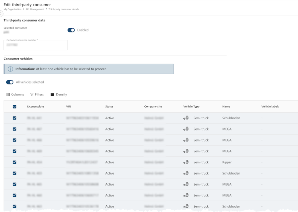
Task: Sort by the Vehicle Type column header
Action: (191, 106)
